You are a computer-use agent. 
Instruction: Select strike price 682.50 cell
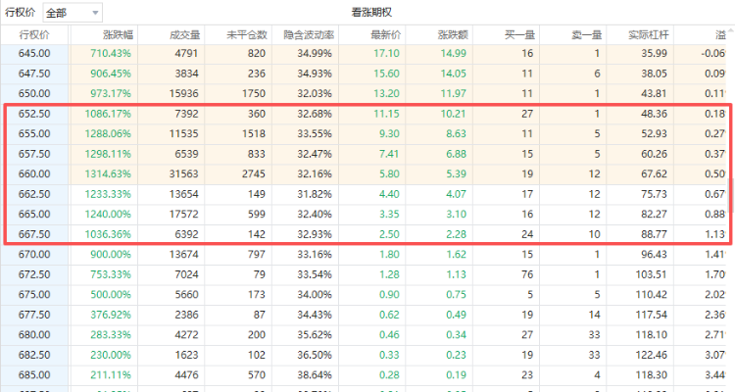point(34,356)
